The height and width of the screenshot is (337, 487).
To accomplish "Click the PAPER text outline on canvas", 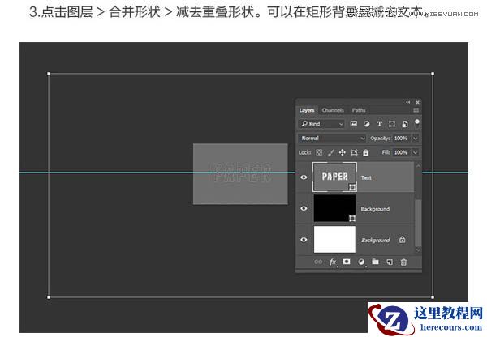I will click(x=241, y=173).
